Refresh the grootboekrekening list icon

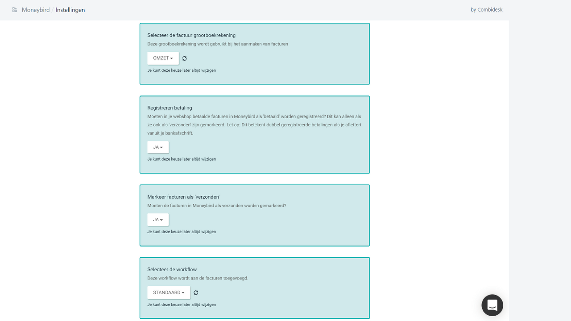click(184, 58)
